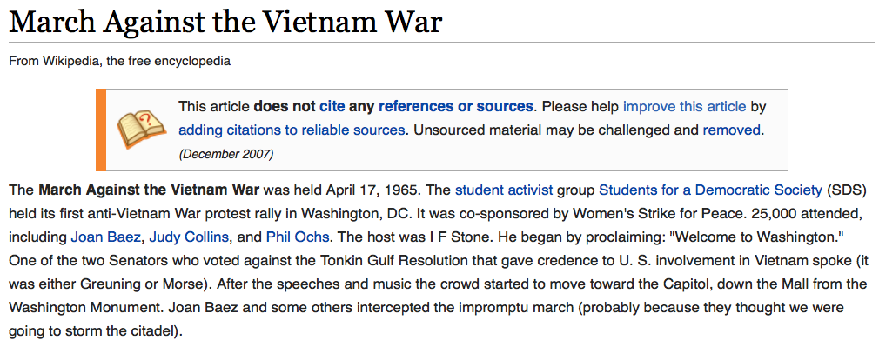Open the "improve this article" link
Viewport: 879px width, 347px height.
click(684, 106)
